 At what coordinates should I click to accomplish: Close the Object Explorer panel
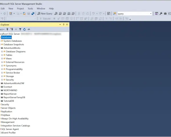tap(67, 25)
